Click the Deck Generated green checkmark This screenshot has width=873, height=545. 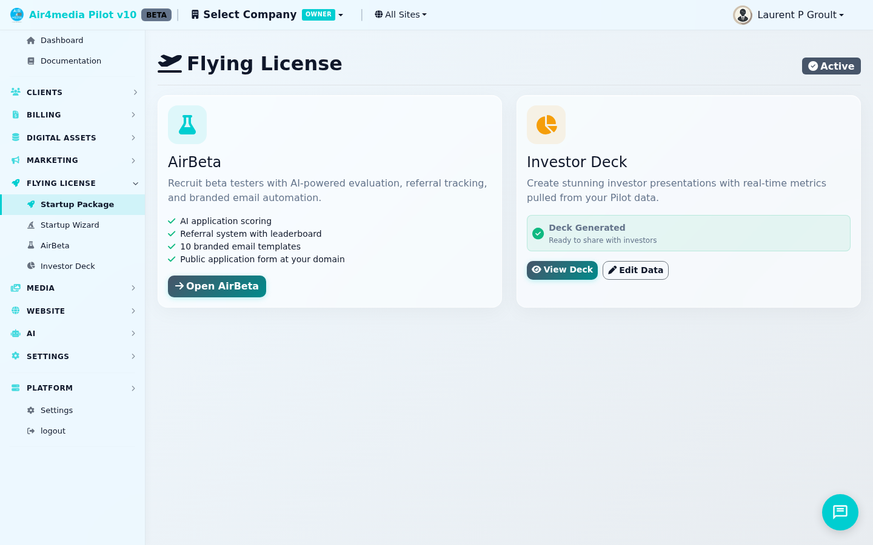point(538,233)
